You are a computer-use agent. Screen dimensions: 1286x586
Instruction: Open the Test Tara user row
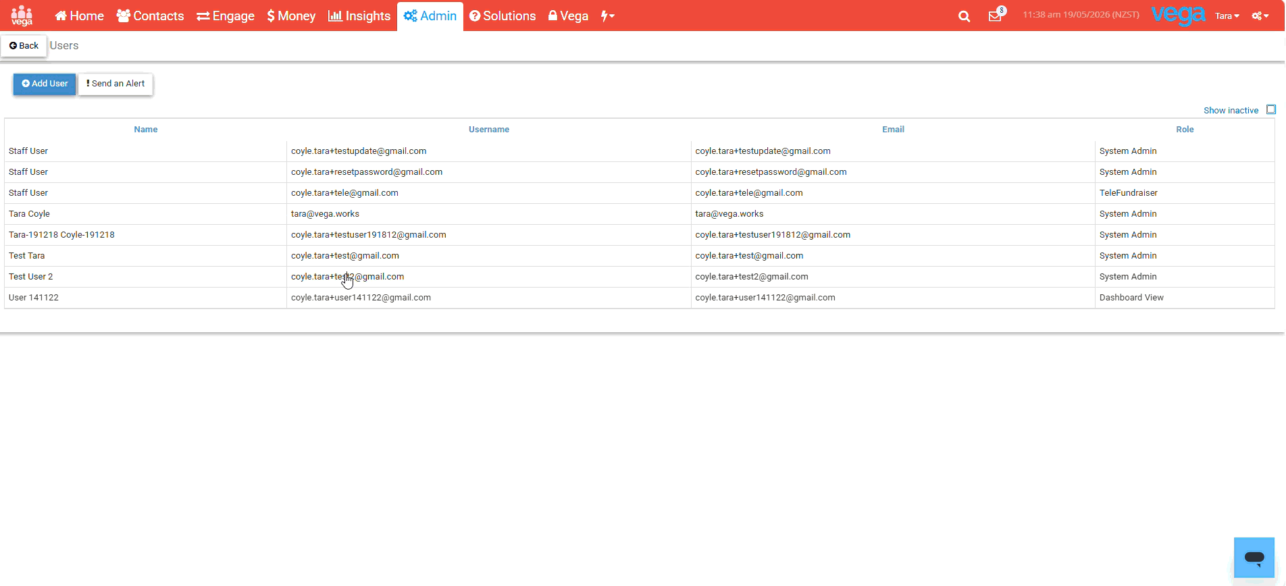point(640,256)
